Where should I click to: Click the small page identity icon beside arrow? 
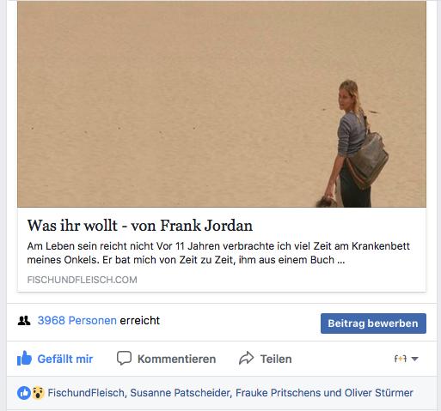pyautogui.click(x=401, y=359)
